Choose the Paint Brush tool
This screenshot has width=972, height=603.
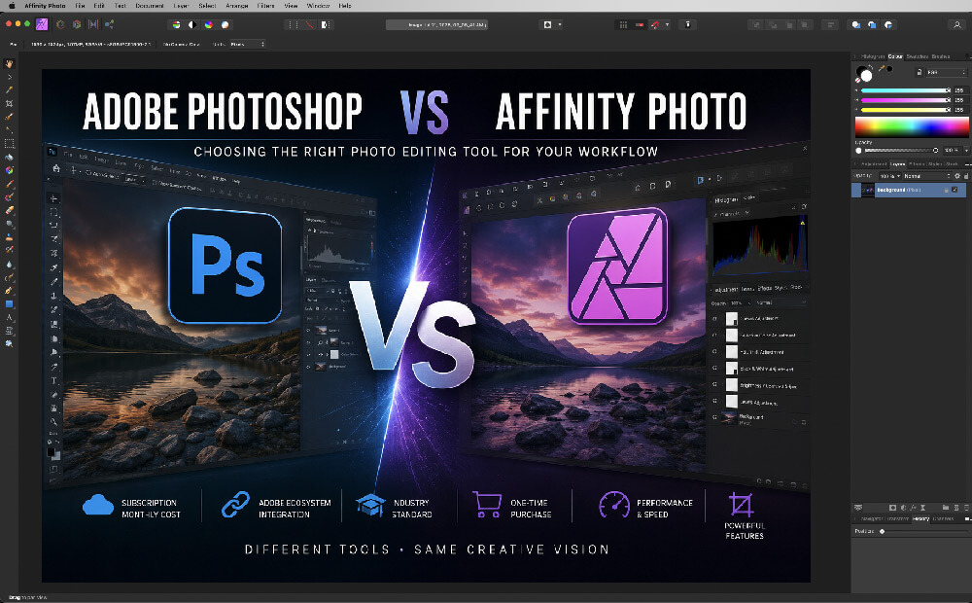pyautogui.click(x=9, y=184)
